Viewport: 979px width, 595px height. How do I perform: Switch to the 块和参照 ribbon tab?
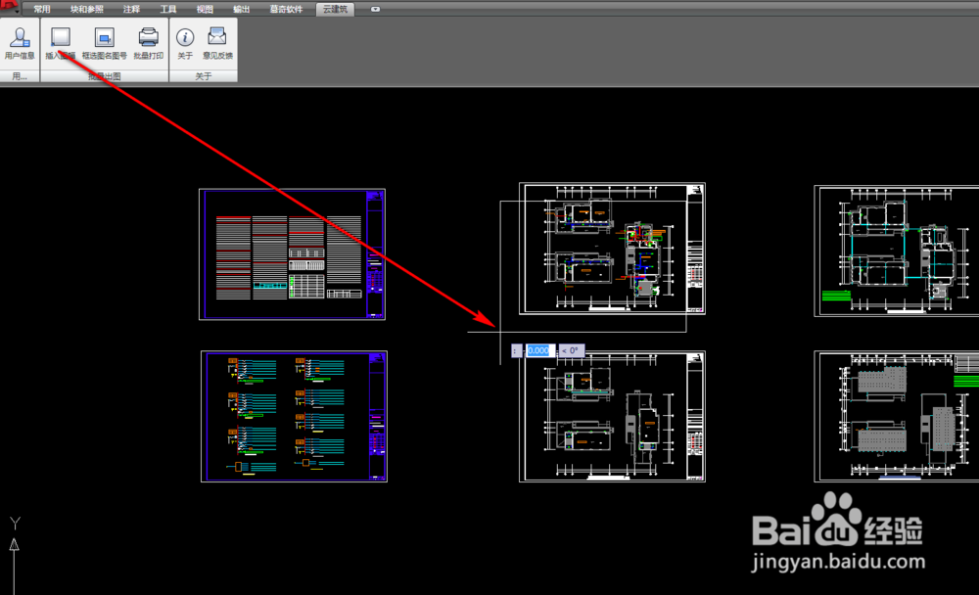pos(87,10)
